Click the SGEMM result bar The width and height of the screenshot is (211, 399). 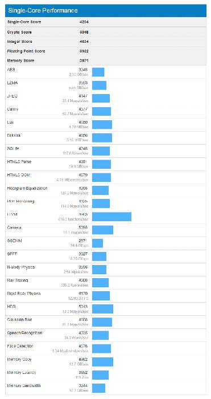click(97, 243)
